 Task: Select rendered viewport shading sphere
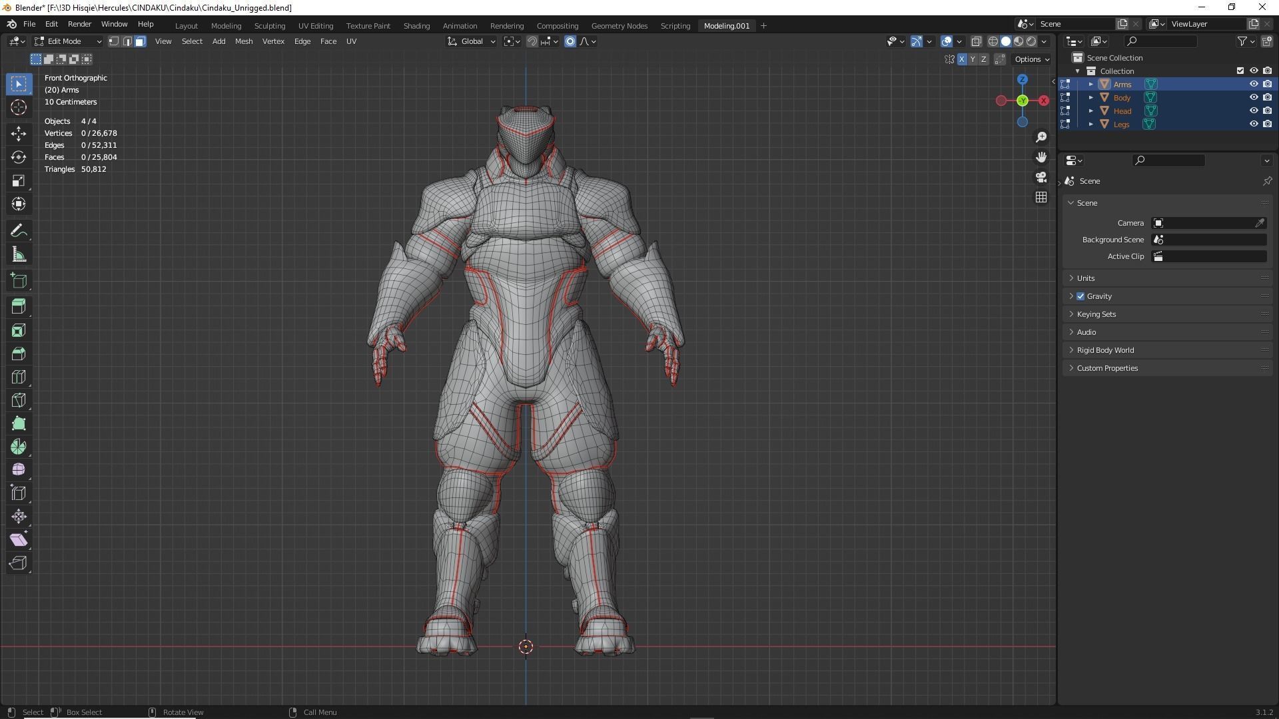[x=1031, y=41]
